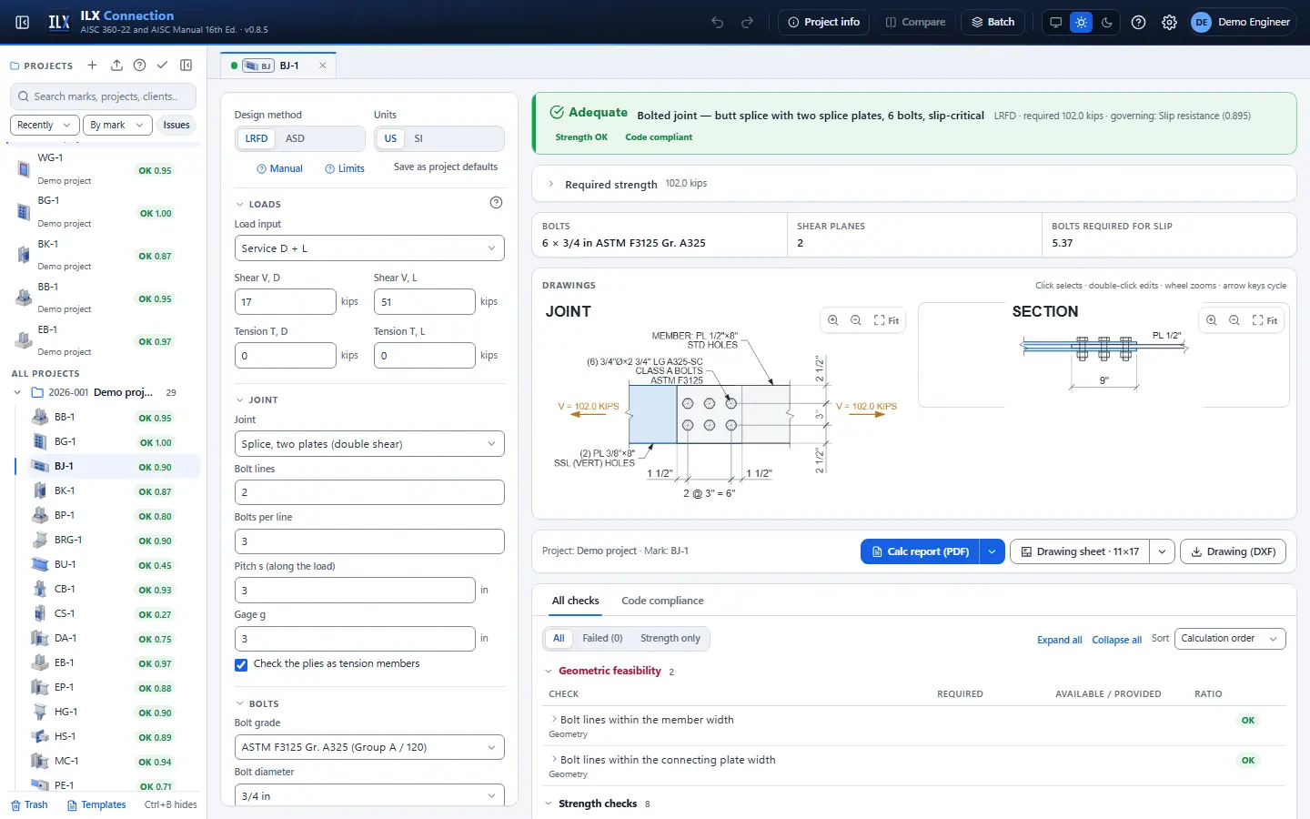Open help from the header question icon
Screen dimensions: 1310x819
coord(1138,22)
